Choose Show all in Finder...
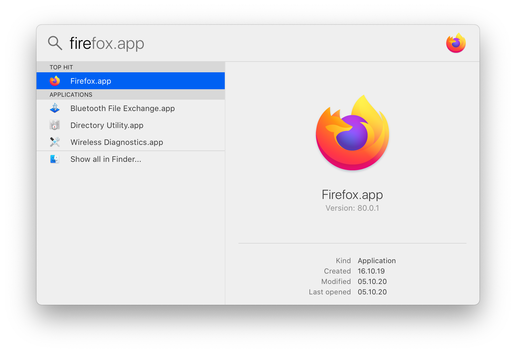Image resolution: width=516 pixels, height=353 pixels. (x=131, y=159)
